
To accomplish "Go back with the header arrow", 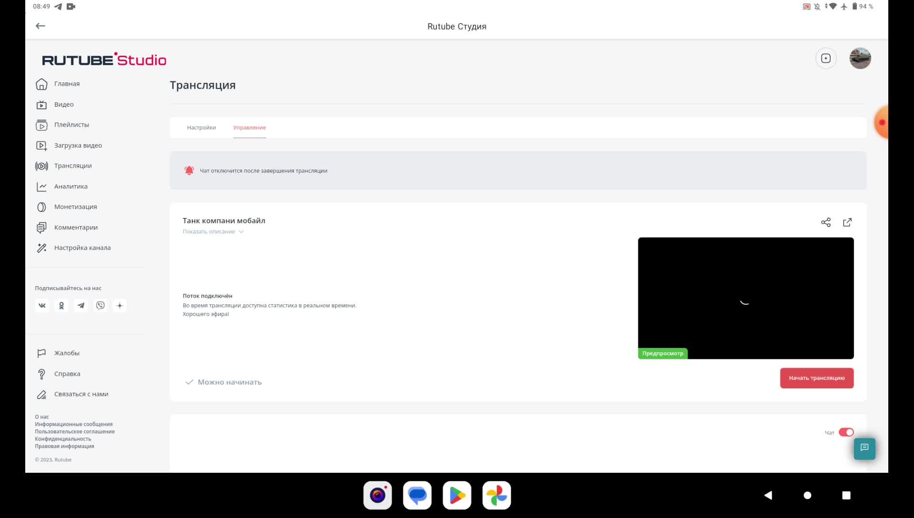I will [x=40, y=26].
